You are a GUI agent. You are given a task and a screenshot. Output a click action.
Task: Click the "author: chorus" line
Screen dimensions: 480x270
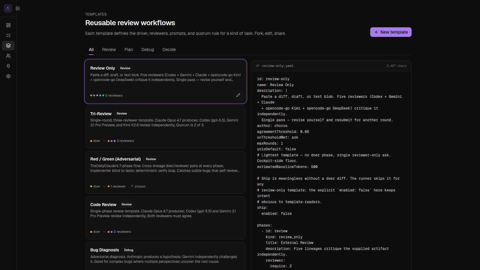coord(272,126)
